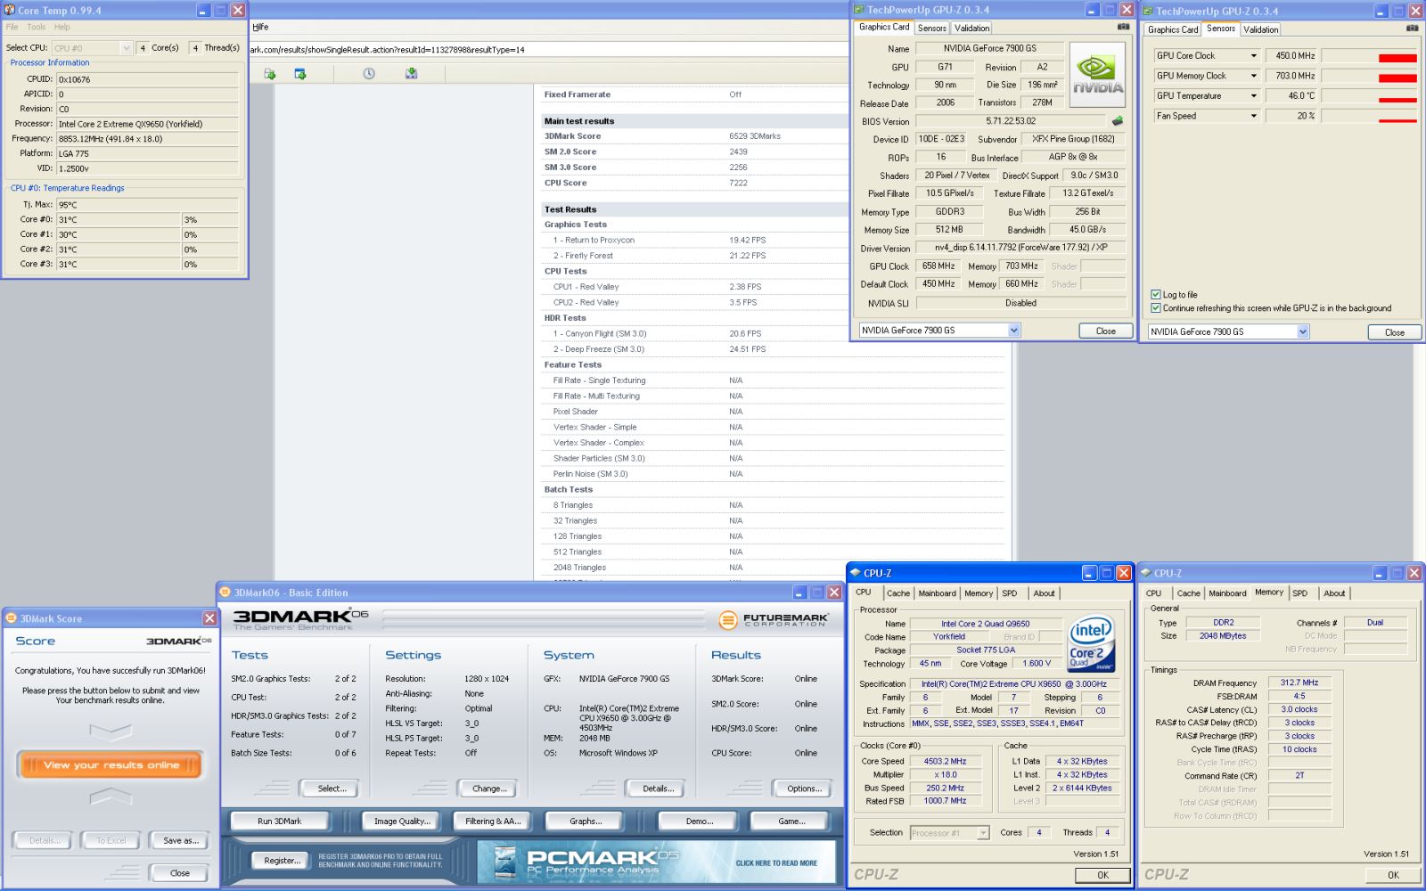Open the About tab in left CPU-Z window

pyautogui.click(x=1044, y=593)
